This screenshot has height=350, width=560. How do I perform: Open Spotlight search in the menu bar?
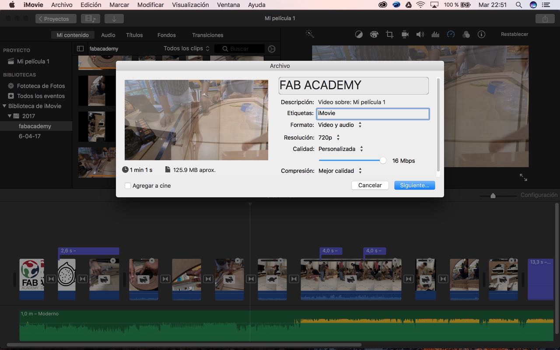[519, 5]
